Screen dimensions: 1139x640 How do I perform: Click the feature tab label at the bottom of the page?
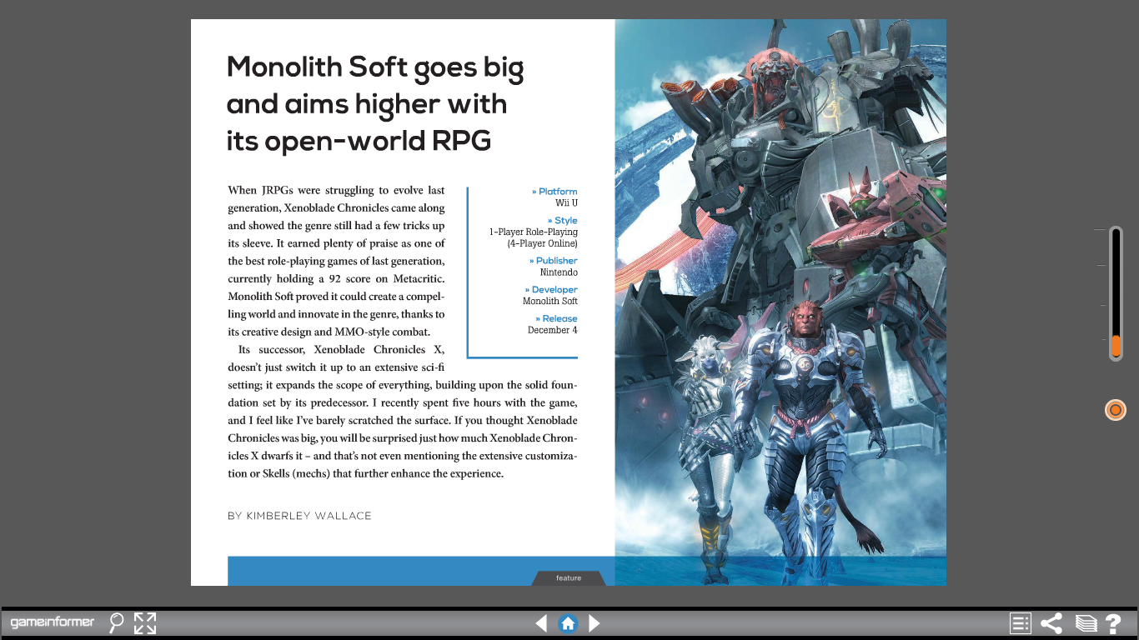click(x=569, y=578)
